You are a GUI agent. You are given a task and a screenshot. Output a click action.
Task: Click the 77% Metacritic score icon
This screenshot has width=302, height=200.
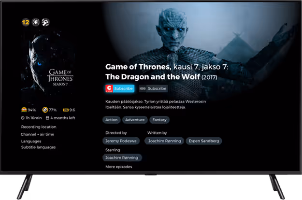tap(45, 110)
